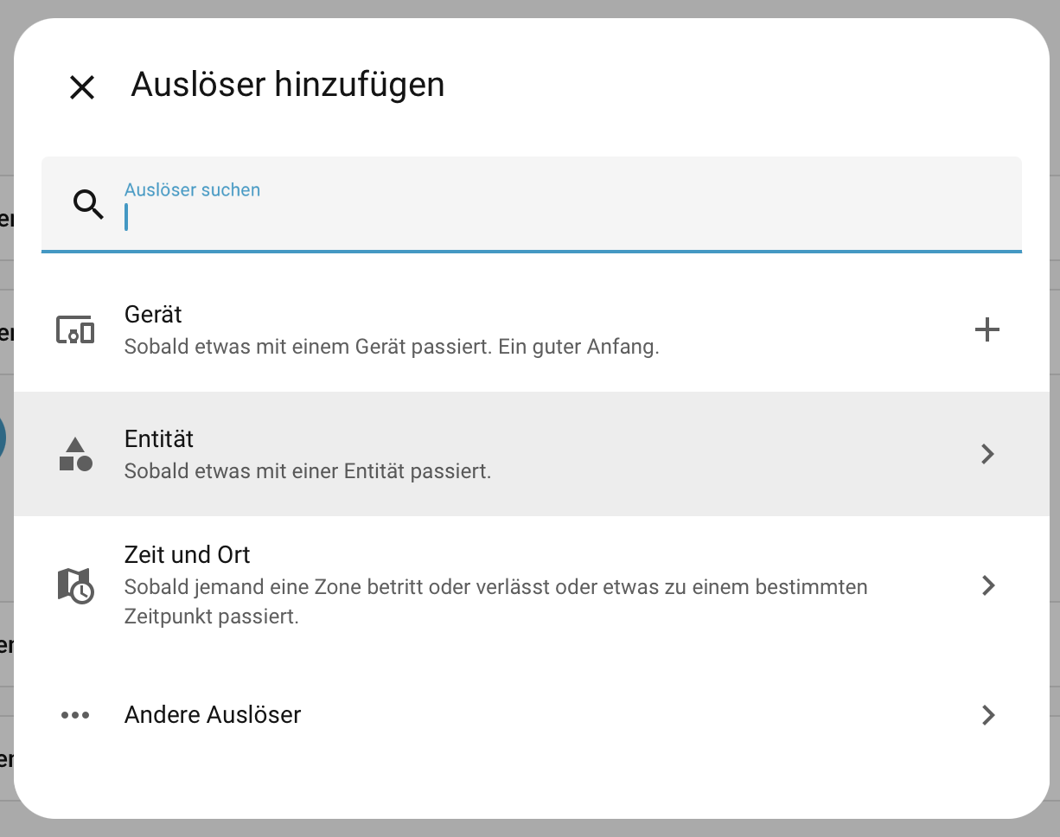Viewport: 1060px width, 837px height.
Task: Click the Zeit und Ort map-clock icon
Action: [75, 585]
